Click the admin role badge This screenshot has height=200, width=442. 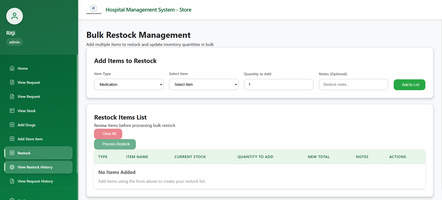[14, 42]
